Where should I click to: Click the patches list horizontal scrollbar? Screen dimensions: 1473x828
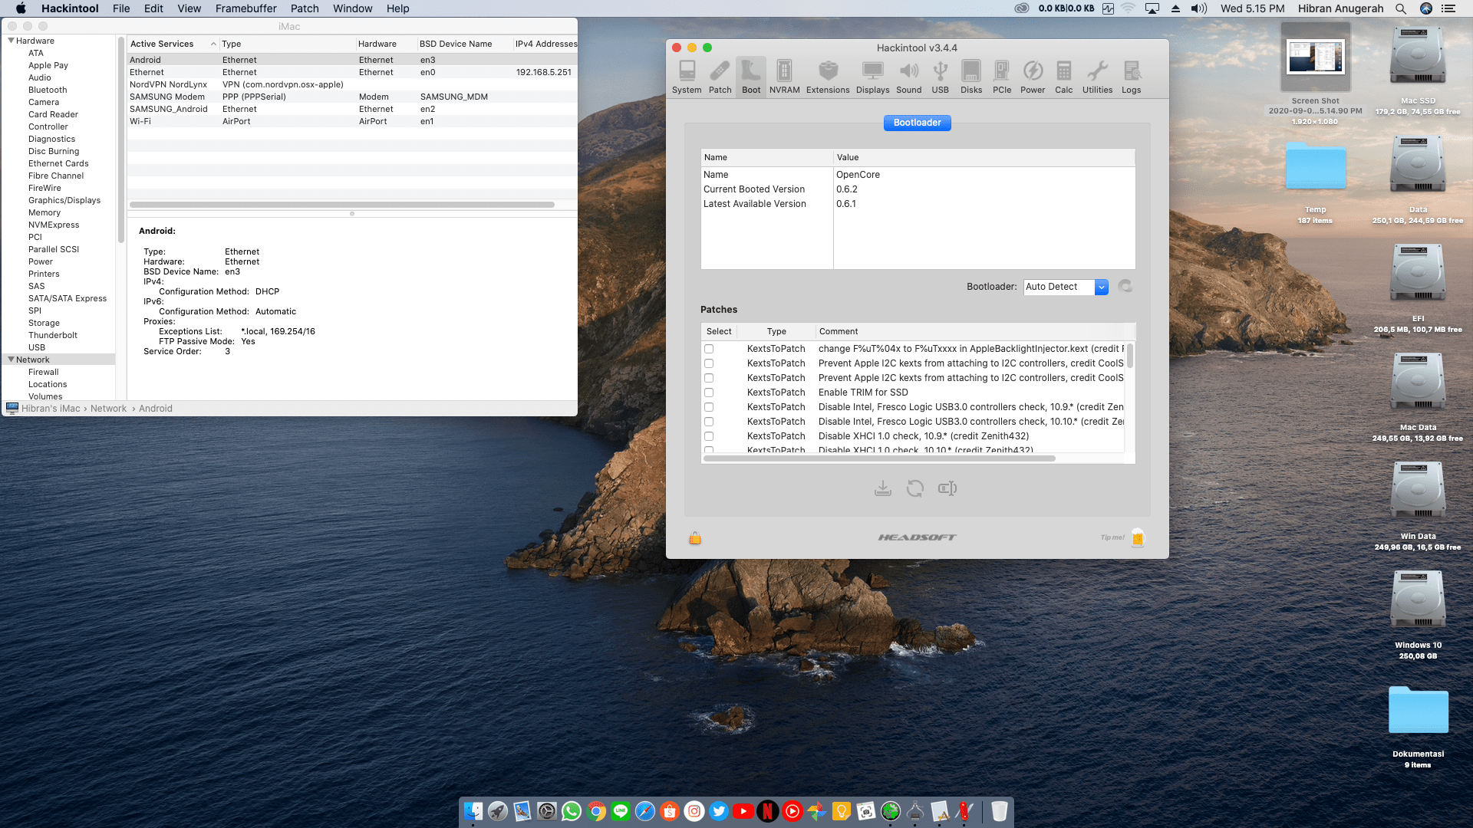879,458
